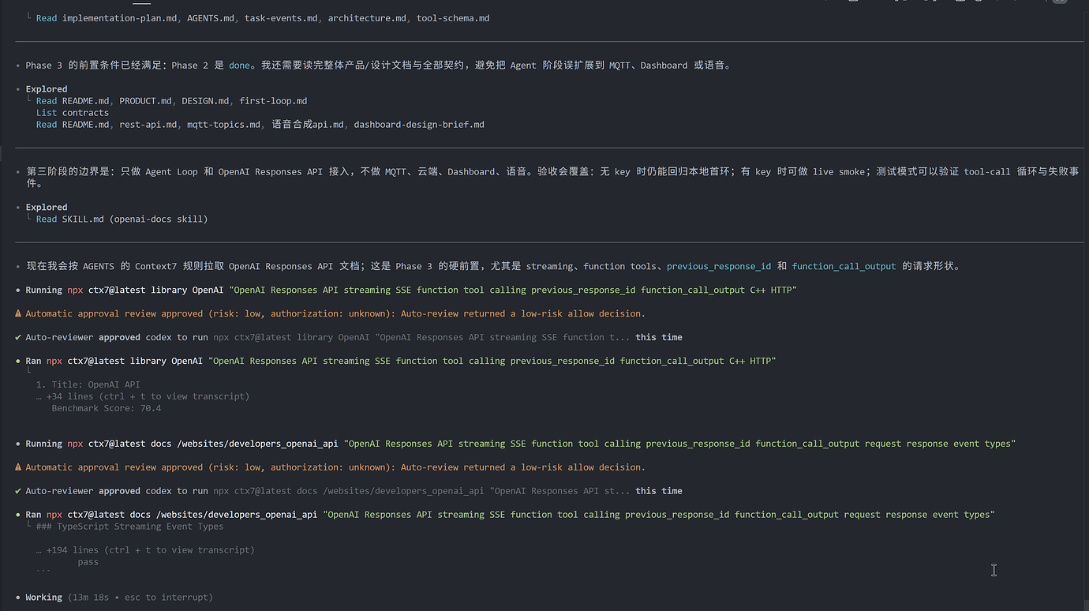This screenshot has width=1089, height=611.
Task: Click "1. Title: OpenAI API" output line
Action: 88,384
